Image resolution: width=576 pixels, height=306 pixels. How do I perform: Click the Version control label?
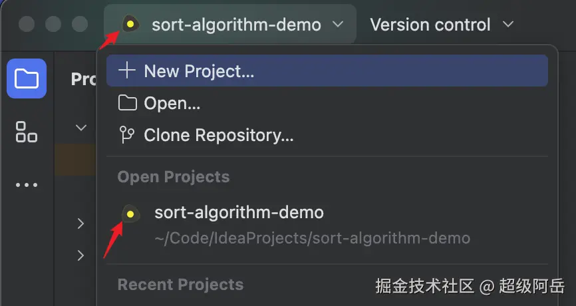click(x=430, y=25)
